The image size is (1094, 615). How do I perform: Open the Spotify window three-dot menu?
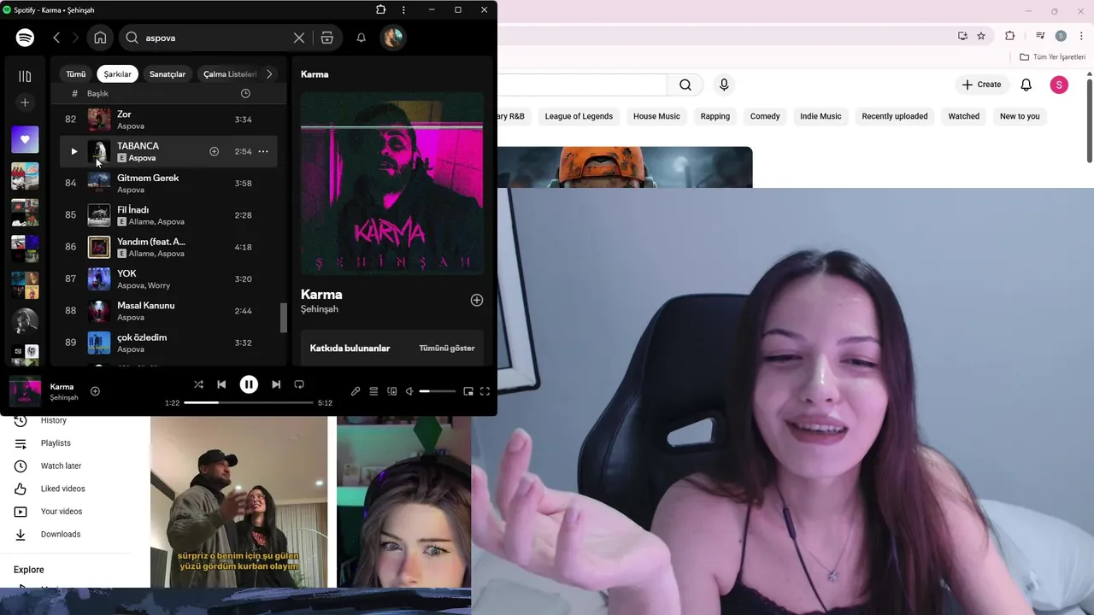click(403, 10)
